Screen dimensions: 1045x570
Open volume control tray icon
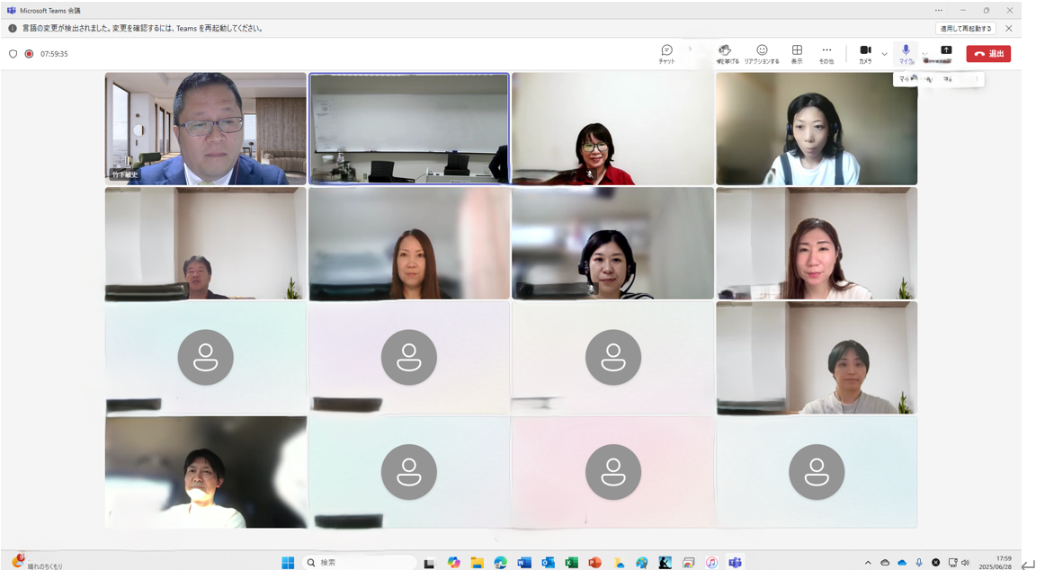[x=965, y=563]
